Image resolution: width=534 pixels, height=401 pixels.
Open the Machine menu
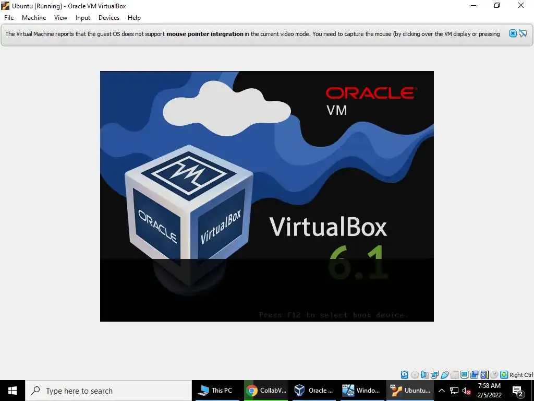pos(34,18)
